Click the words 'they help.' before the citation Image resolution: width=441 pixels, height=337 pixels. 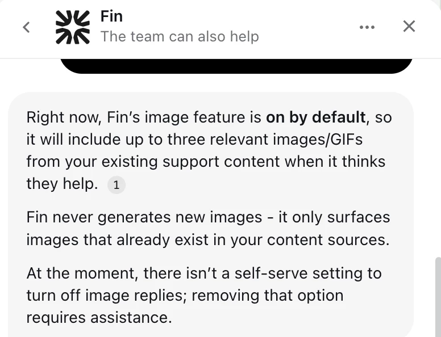click(62, 184)
